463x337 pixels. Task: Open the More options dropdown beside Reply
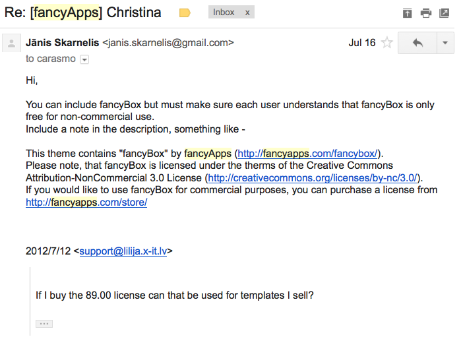point(445,43)
